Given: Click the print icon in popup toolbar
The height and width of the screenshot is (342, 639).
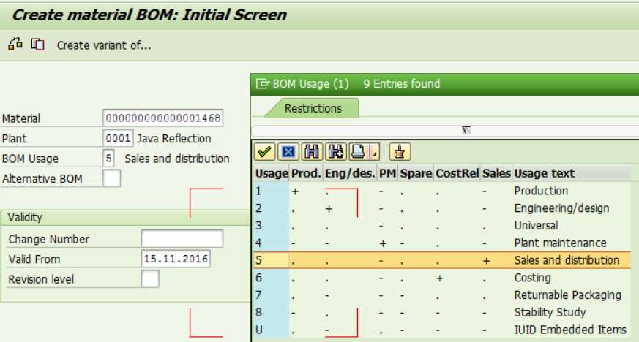Looking at the screenshot, I should click(358, 152).
